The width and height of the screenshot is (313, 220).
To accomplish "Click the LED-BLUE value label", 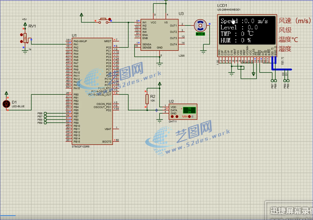I will pyautogui.click(x=18, y=106).
